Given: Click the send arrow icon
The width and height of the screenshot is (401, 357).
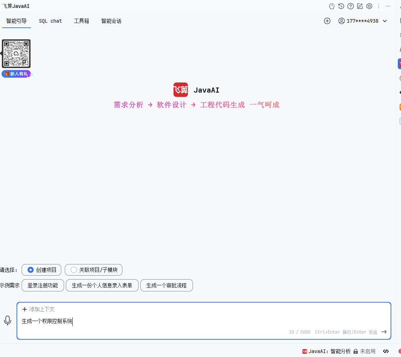Looking at the screenshot, I should (384, 332).
